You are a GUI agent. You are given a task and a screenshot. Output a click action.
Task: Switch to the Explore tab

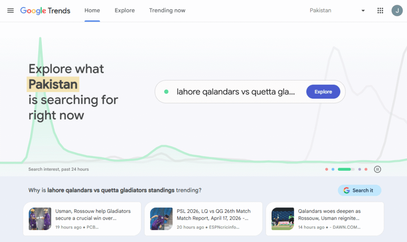pyautogui.click(x=124, y=11)
